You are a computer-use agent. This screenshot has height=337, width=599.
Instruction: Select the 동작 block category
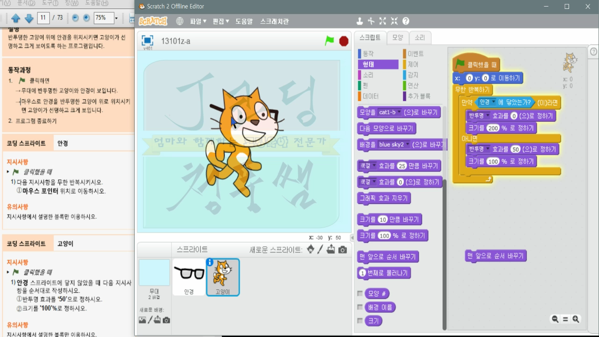coord(367,54)
